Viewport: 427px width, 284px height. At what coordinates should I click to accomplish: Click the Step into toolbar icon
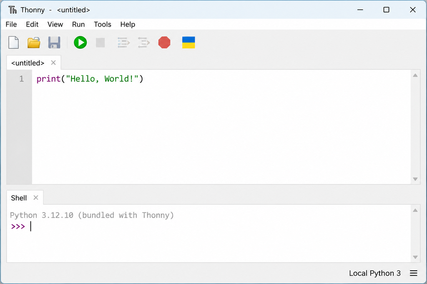pyautogui.click(x=144, y=43)
